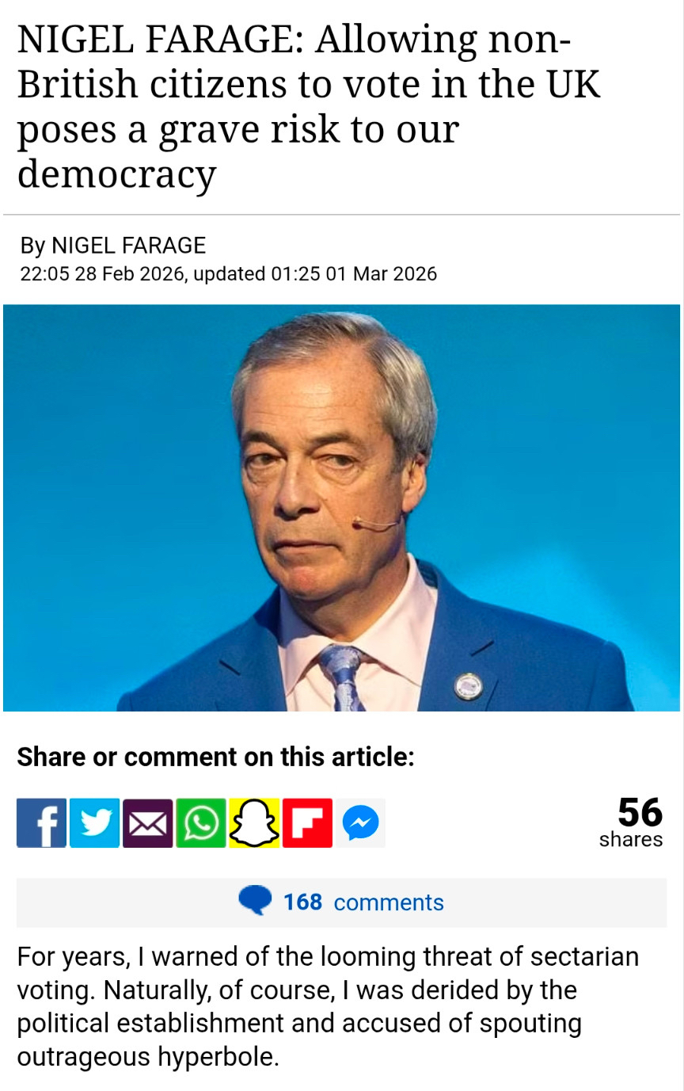684x1091 pixels.
Task: Share through the Snapchat ghost icon
Action: (x=254, y=823)
